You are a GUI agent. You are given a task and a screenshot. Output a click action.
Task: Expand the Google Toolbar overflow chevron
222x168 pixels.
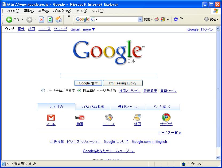pos(181,18)
